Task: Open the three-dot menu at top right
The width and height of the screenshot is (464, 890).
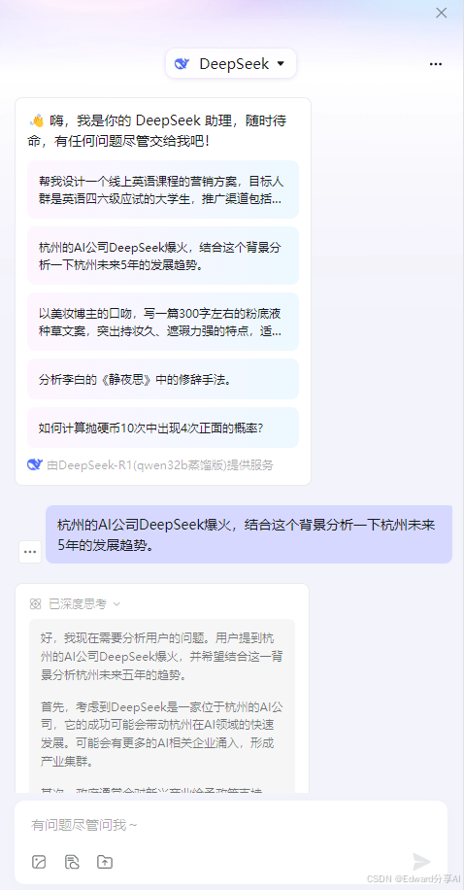Action: pos(436,64)
